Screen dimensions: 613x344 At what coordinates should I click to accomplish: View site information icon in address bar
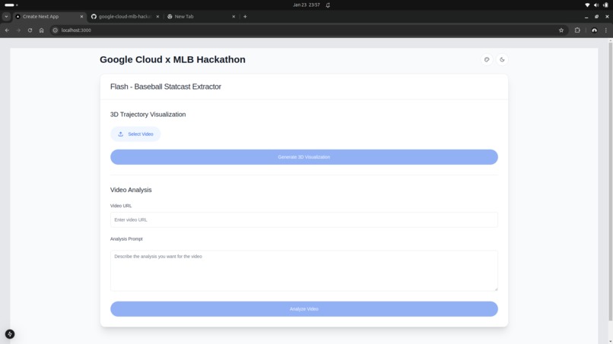click(x=55, y=30)
